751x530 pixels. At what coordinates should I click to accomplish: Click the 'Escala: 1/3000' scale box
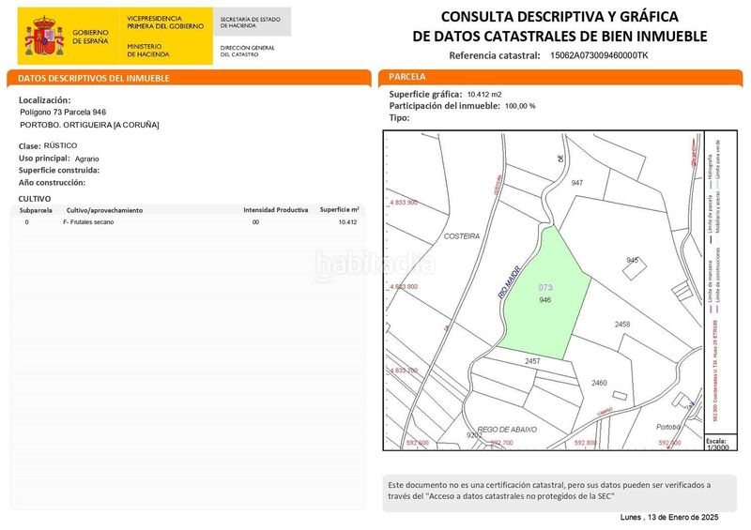click(x=720, y=444)
